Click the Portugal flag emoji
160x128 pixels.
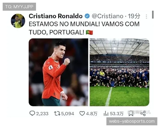[89, 33]
